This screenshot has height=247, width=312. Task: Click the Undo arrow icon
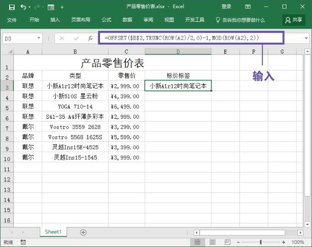[x=23, y=7]
